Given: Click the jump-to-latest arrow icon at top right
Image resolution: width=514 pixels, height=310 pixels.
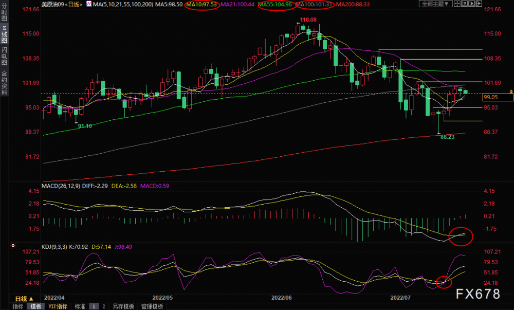Looking at the screenshot, I should 479,4.
